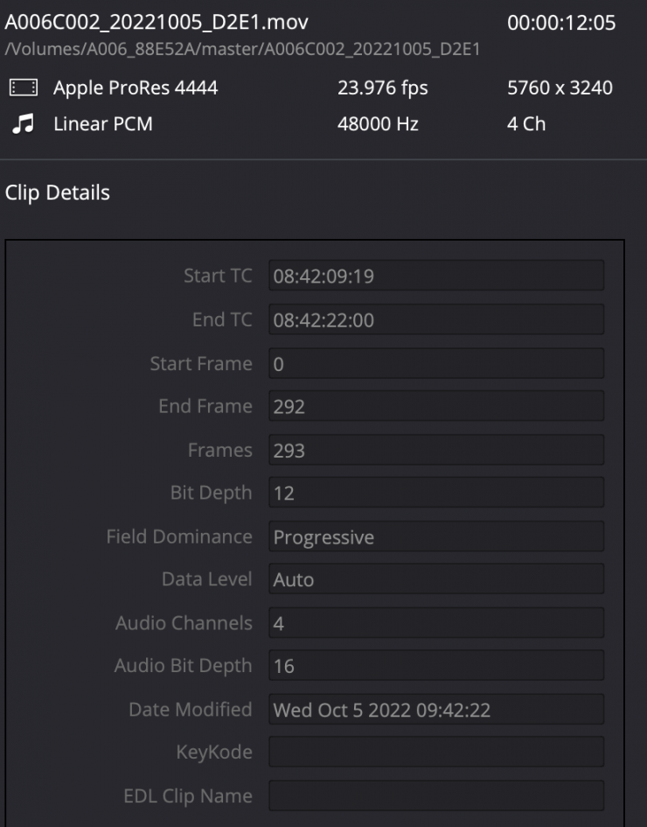Click the clip duration 00:00:12:05
This screenshot has height=827, width=647.
[x=561, y=23]
